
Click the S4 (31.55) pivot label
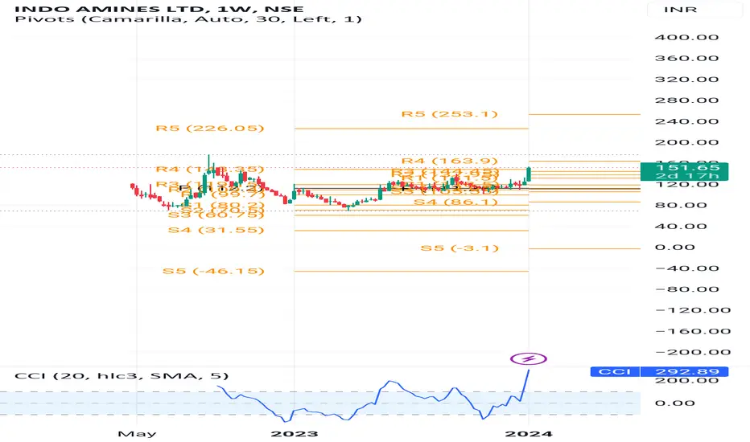coord(216,230)
